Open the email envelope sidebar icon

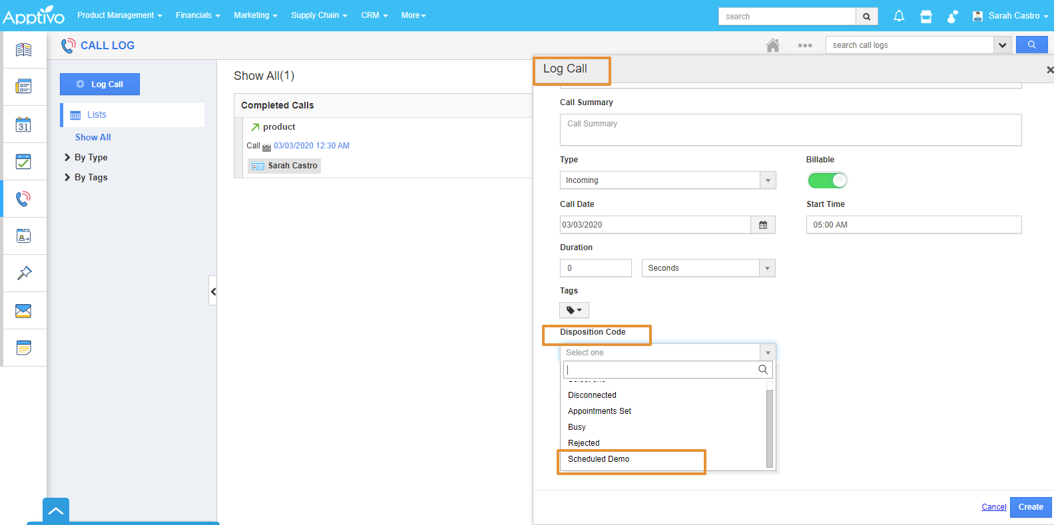point(23,311)
